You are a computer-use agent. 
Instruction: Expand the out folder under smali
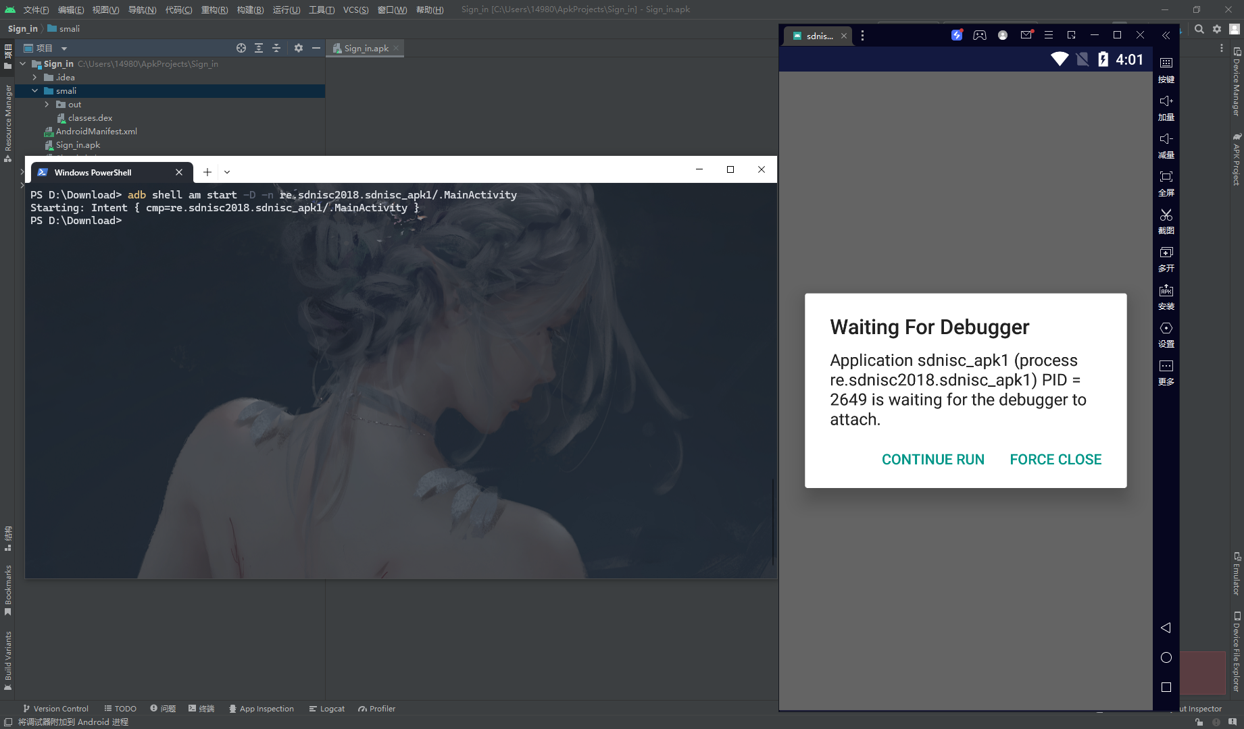click(x=47, y=104)
